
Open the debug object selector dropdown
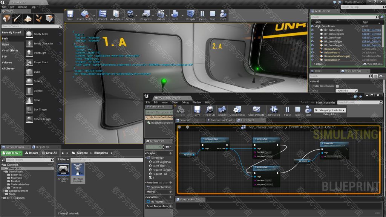point(329,110)
